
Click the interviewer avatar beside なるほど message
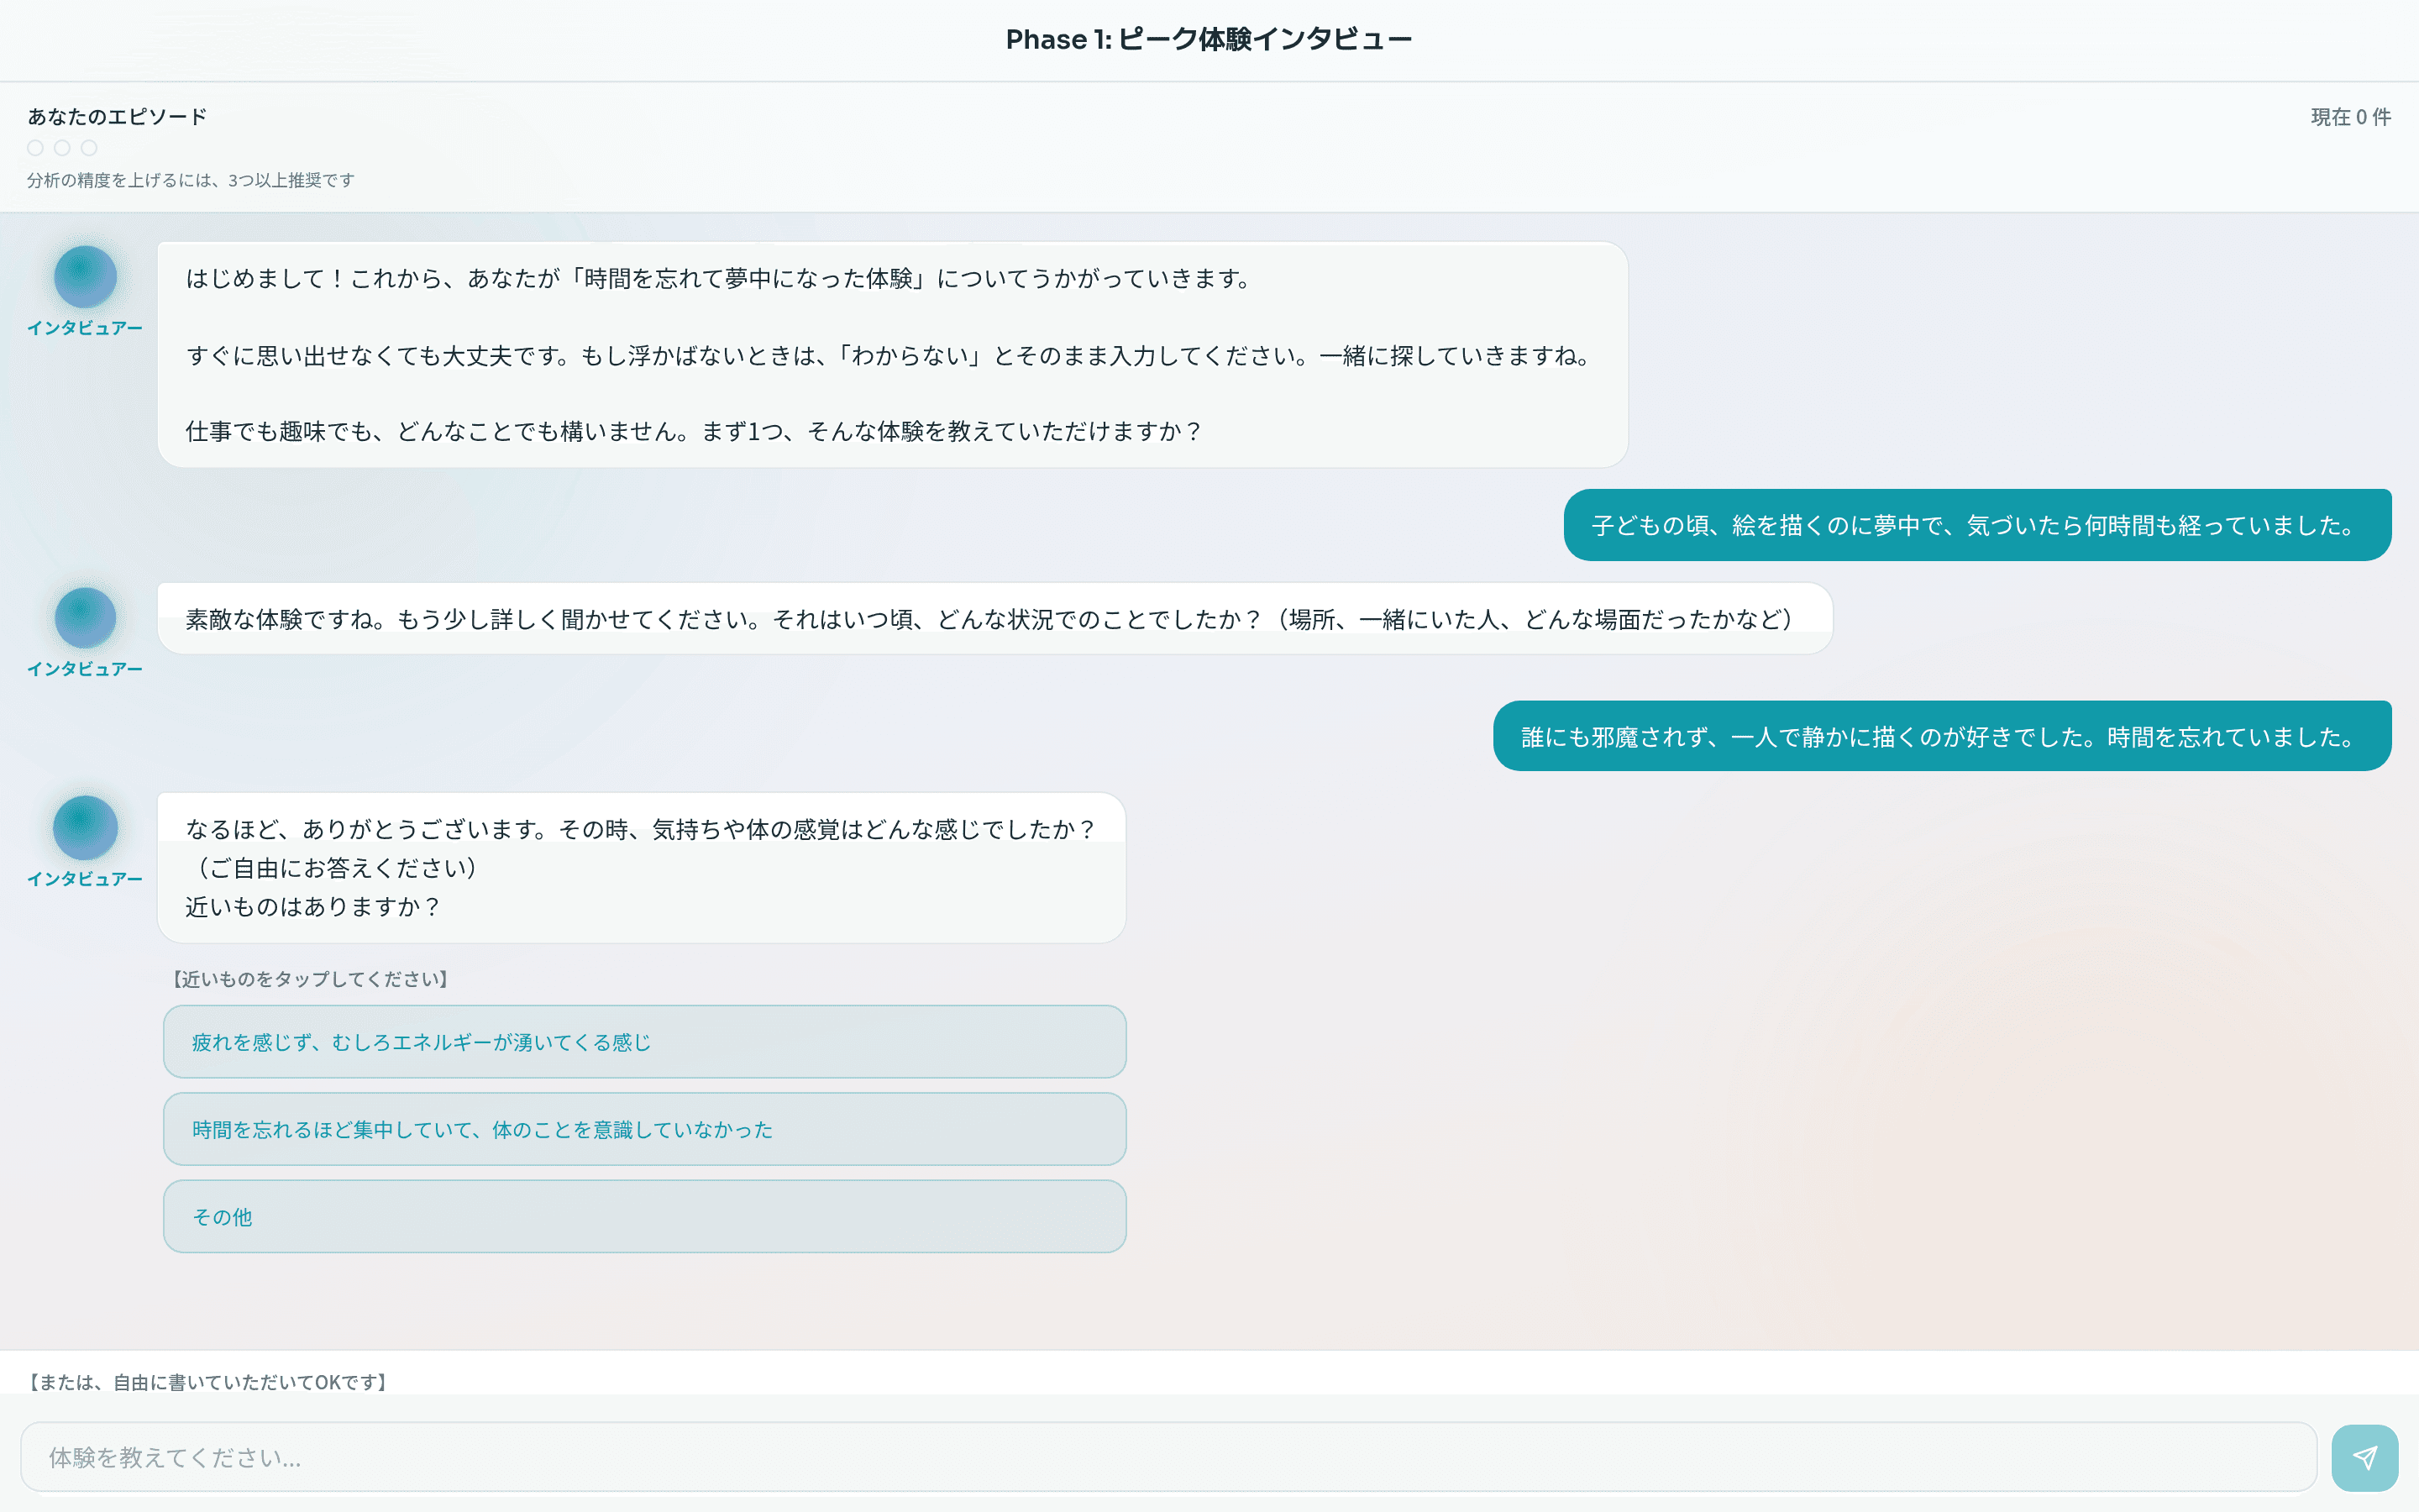coord(85,828)
